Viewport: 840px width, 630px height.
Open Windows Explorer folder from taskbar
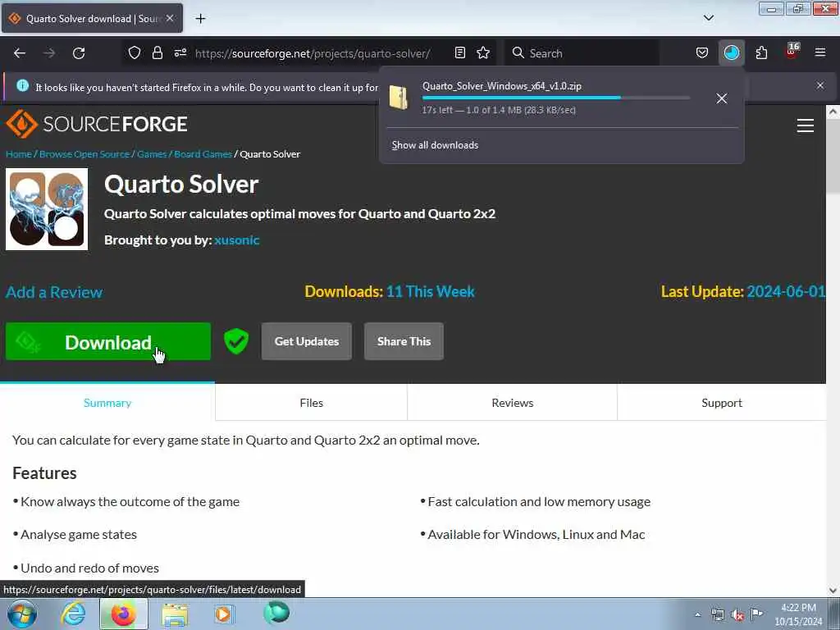(x=175, y=614)
